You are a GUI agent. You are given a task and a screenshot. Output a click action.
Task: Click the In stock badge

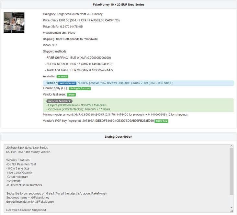(x=62, y=77)
